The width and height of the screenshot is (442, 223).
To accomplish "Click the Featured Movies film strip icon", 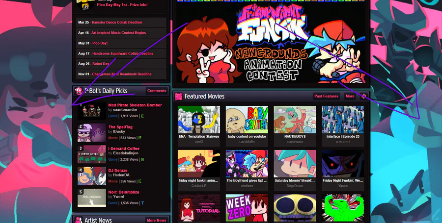I will pos(179,97).
